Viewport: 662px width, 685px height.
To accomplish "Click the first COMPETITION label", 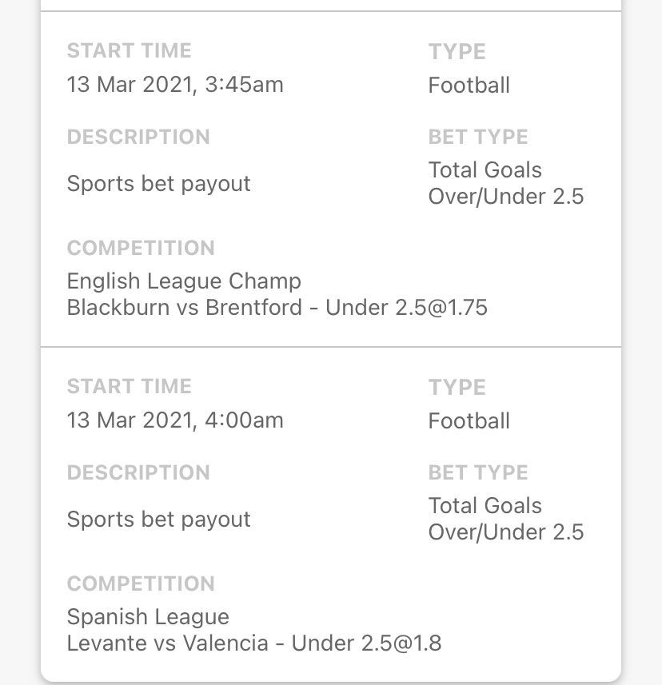I will point(141,248).
